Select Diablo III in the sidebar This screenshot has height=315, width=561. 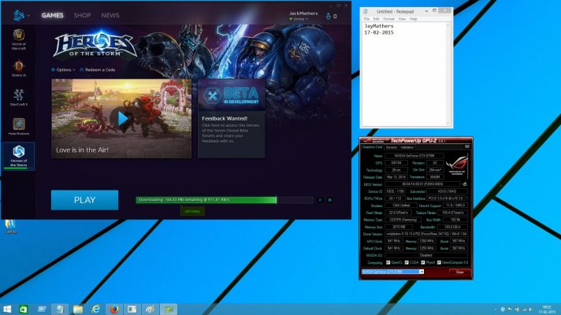tap(19, 69)
